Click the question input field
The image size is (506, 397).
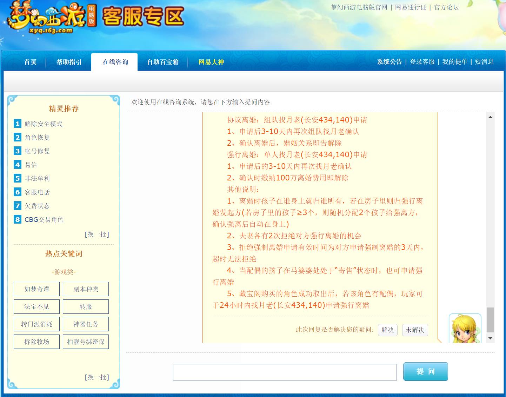click(285, 372)
